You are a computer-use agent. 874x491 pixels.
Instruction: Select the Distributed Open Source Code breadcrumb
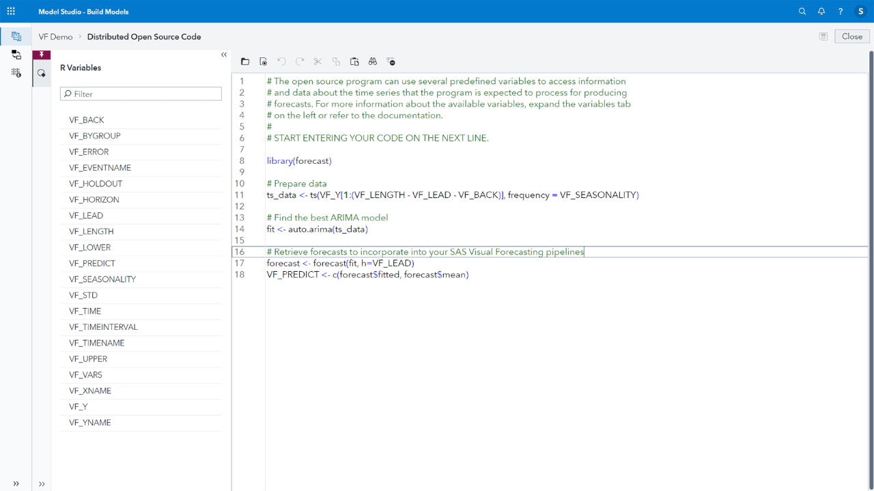tap(143, 37)
